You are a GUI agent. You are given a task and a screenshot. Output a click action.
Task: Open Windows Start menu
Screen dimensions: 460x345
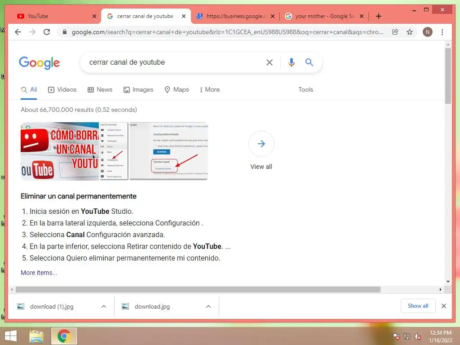(11, 336)
